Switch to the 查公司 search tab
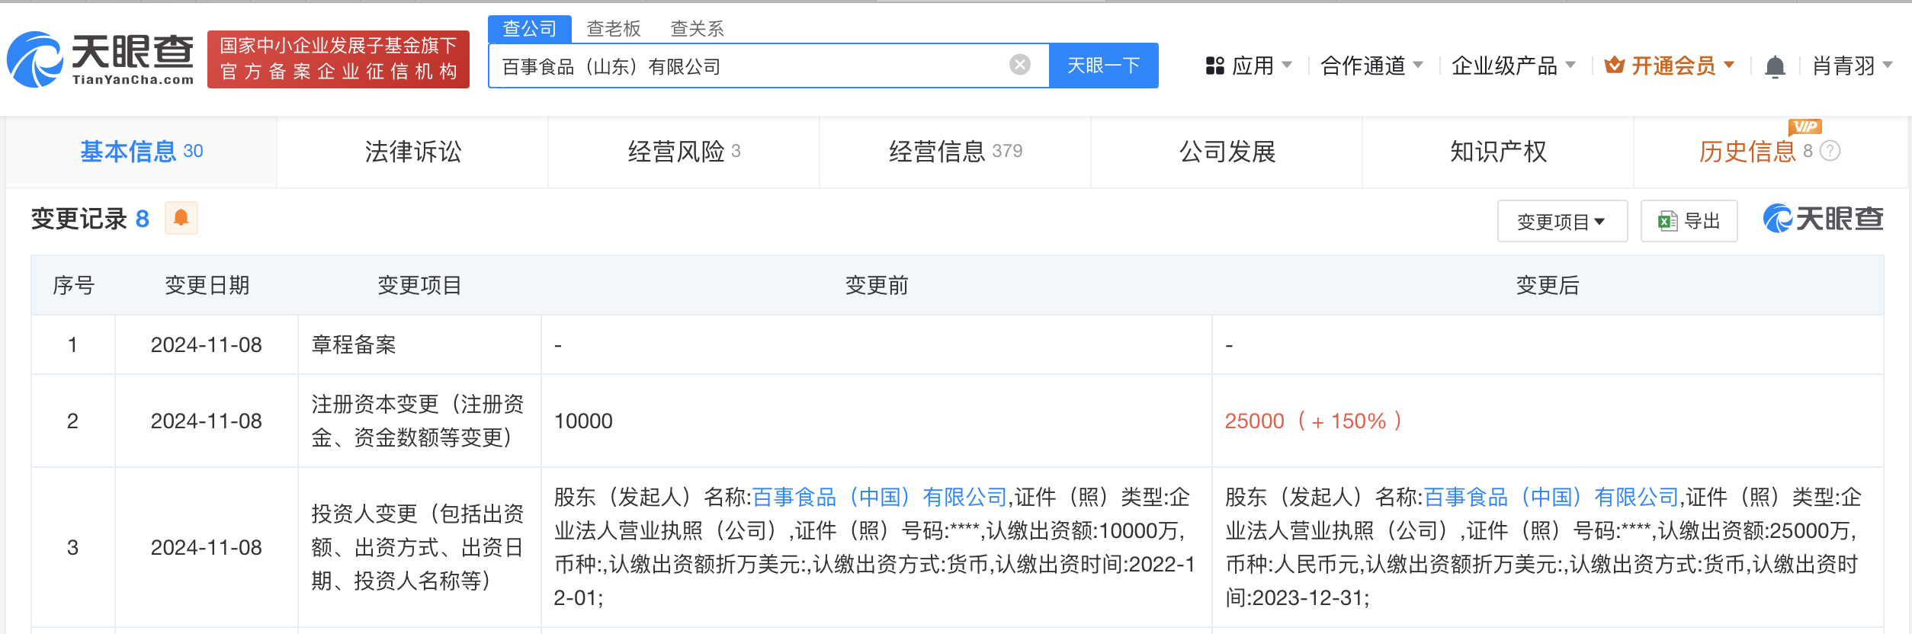 pos(530,28)
